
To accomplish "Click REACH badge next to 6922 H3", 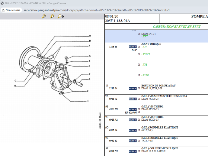I will pyautogui.click(x=133, y=109).
